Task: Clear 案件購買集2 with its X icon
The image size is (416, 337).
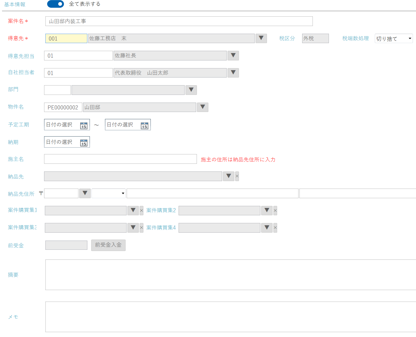Action: click(275, 211)
